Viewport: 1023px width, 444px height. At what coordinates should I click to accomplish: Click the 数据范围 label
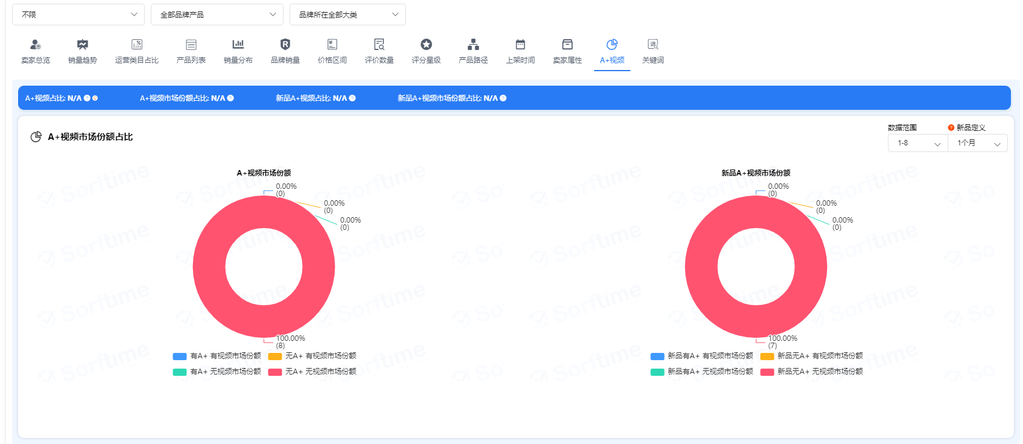(x=902, y=128)
